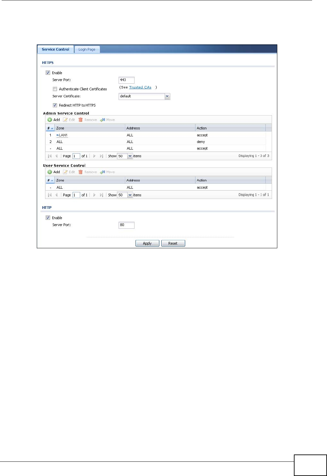Click the Apply button
This screenshot has width=327, height=476.
point(147,243)
